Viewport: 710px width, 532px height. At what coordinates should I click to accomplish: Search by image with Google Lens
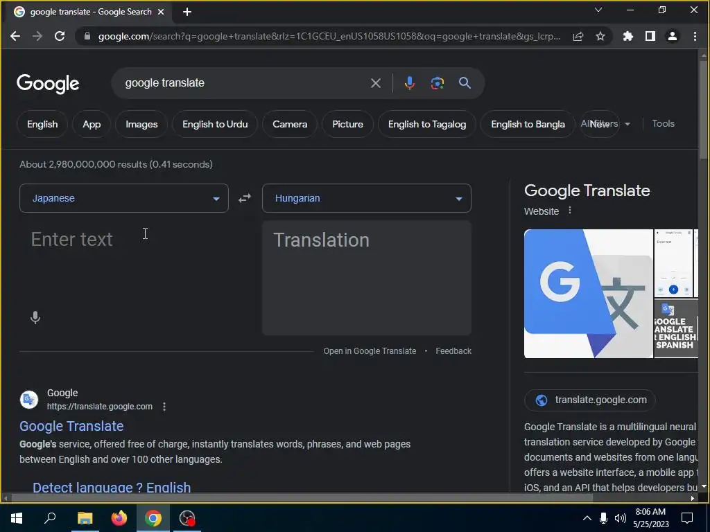[x=437, y=83]
